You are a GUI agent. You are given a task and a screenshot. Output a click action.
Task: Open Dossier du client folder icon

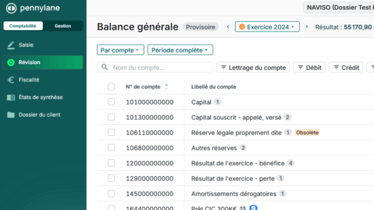(11, 115)
